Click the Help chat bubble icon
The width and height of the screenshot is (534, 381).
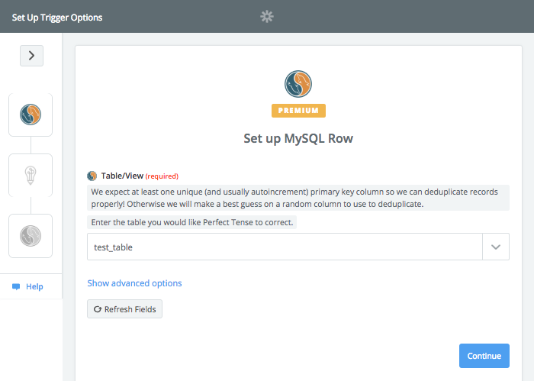(16, 286)
